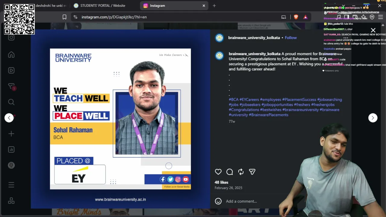This screenshot has width=386, height=217.
Task: Open the More hamburger menu in the sidebar
Action: point(11,185)
